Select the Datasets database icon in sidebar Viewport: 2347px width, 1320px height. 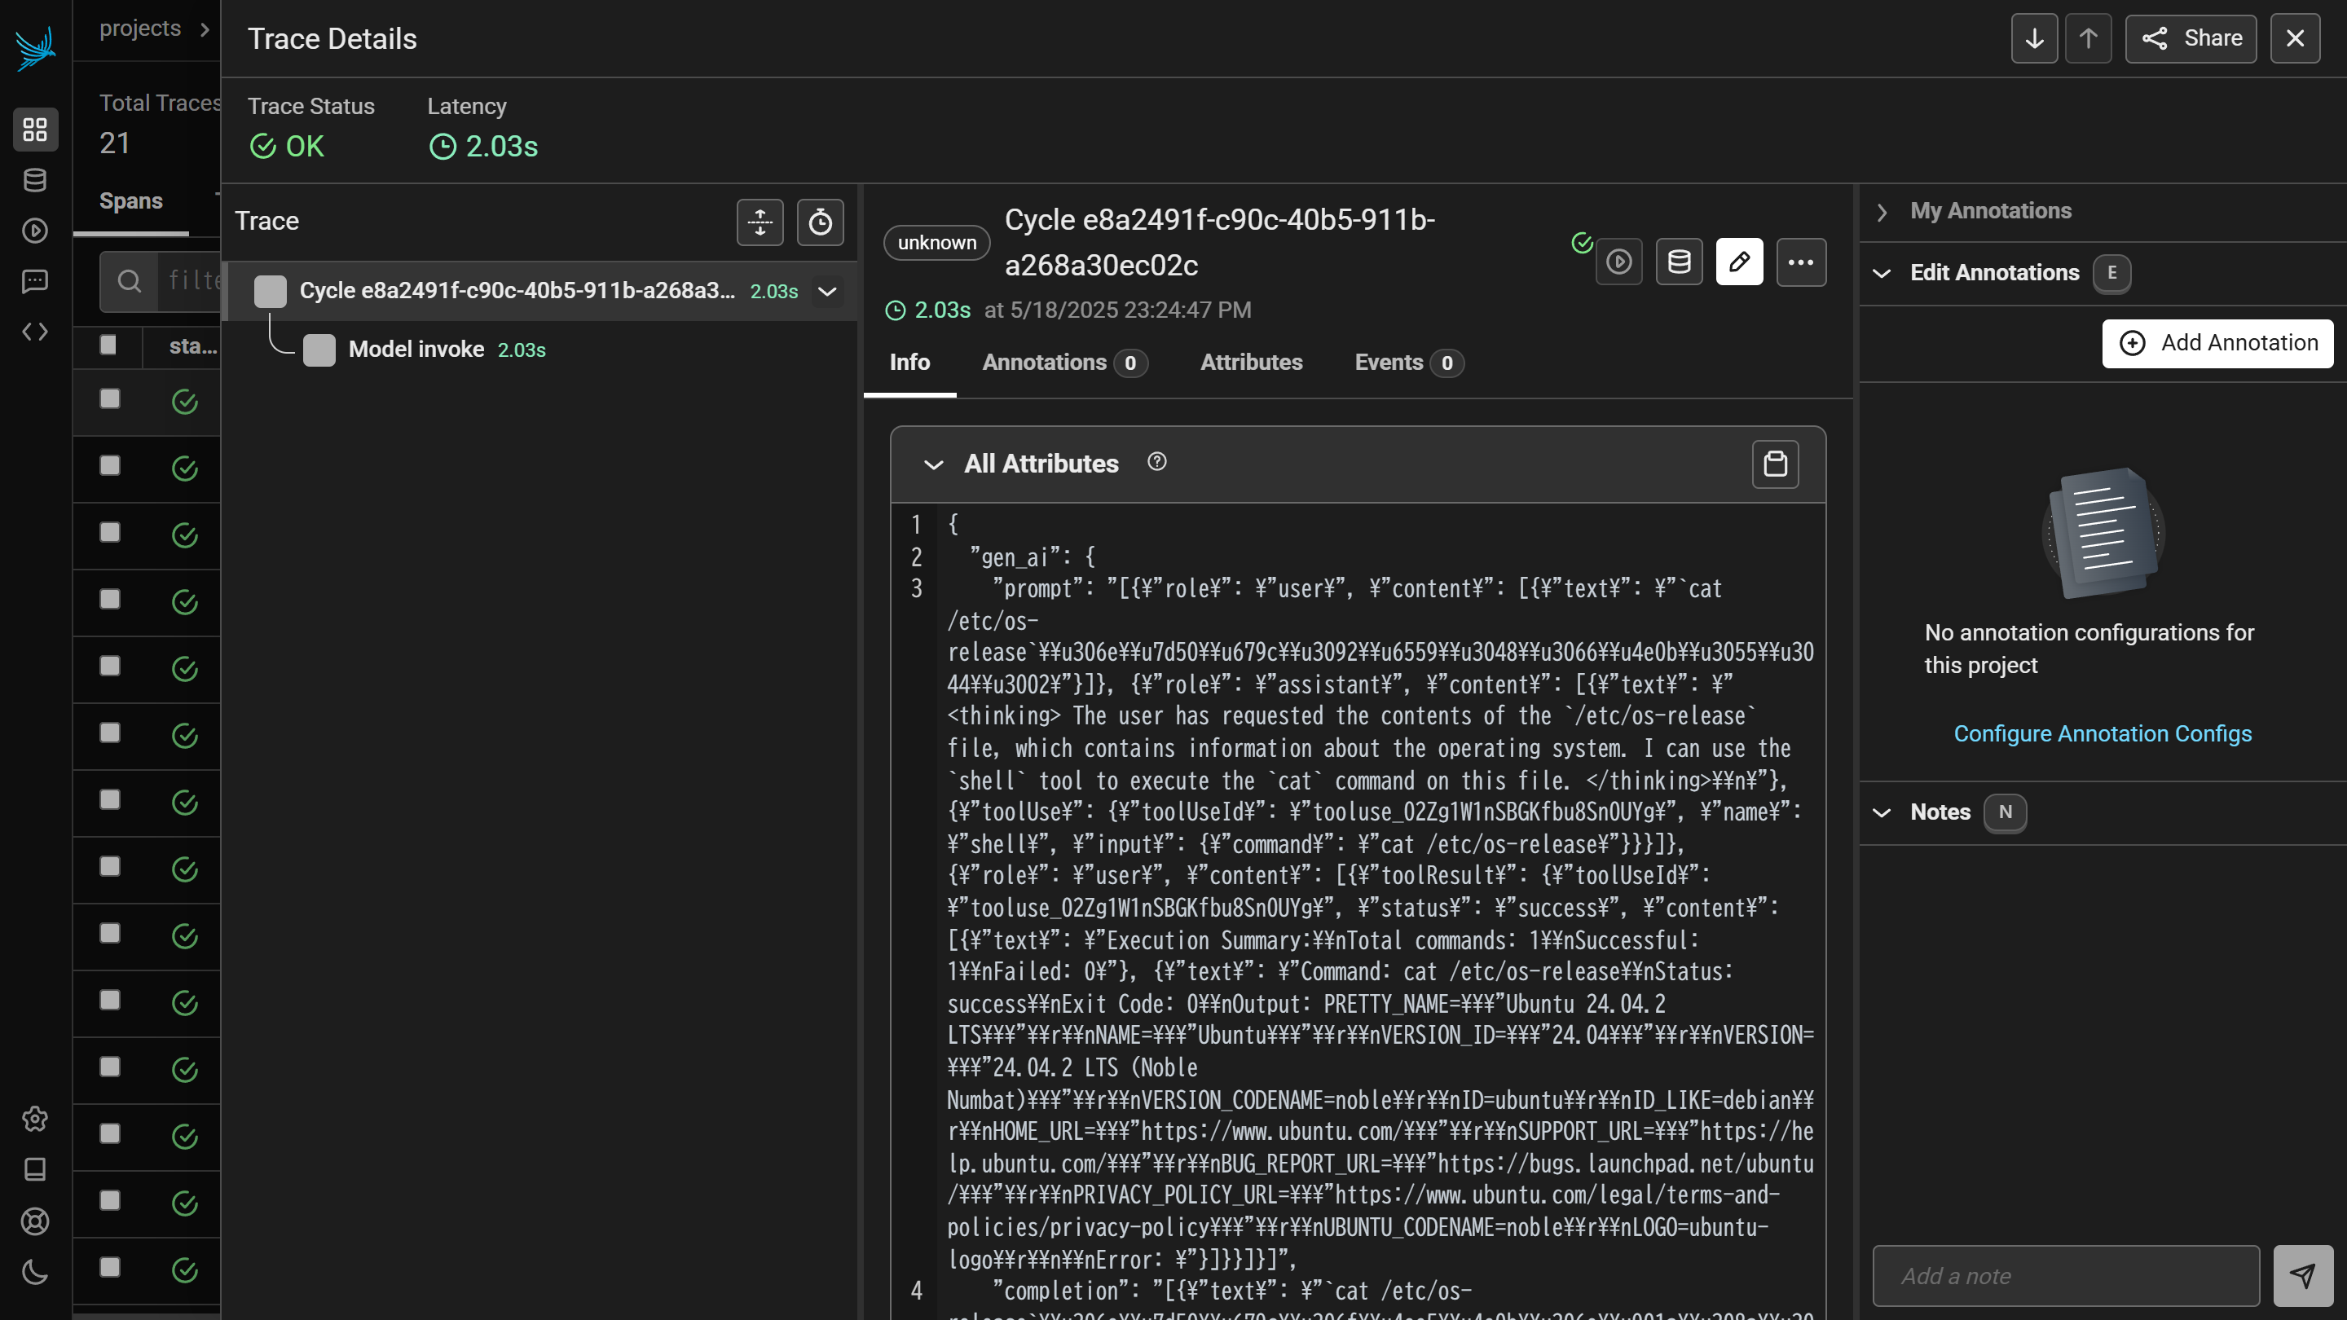34,179
